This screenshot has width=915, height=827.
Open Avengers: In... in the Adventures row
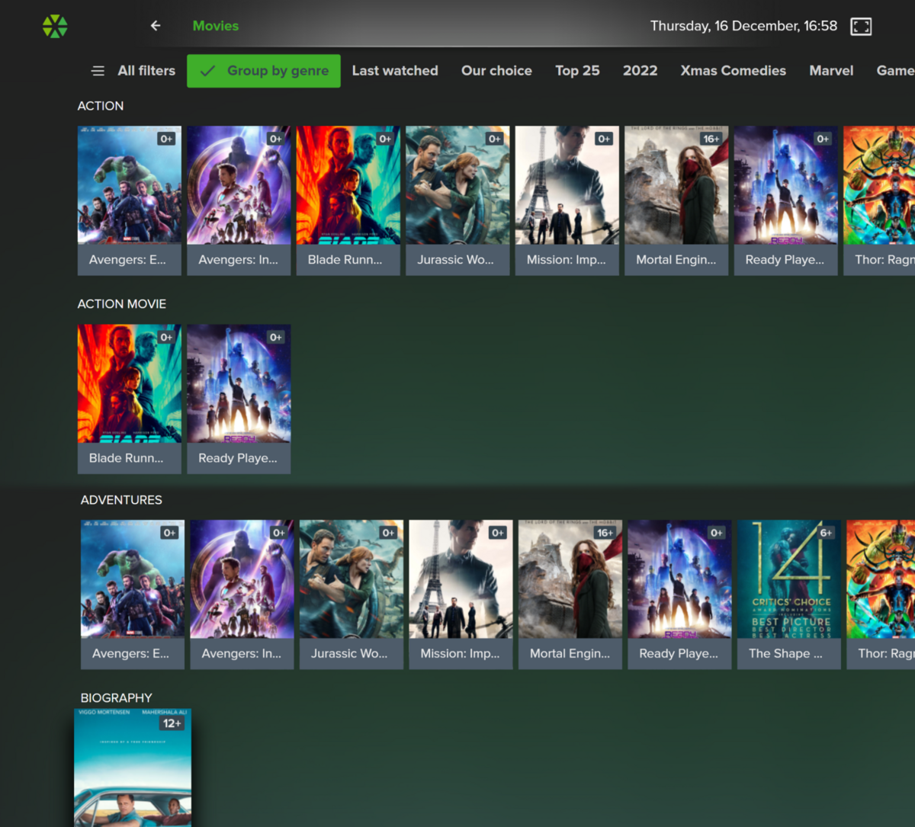(x=242, y=595)
